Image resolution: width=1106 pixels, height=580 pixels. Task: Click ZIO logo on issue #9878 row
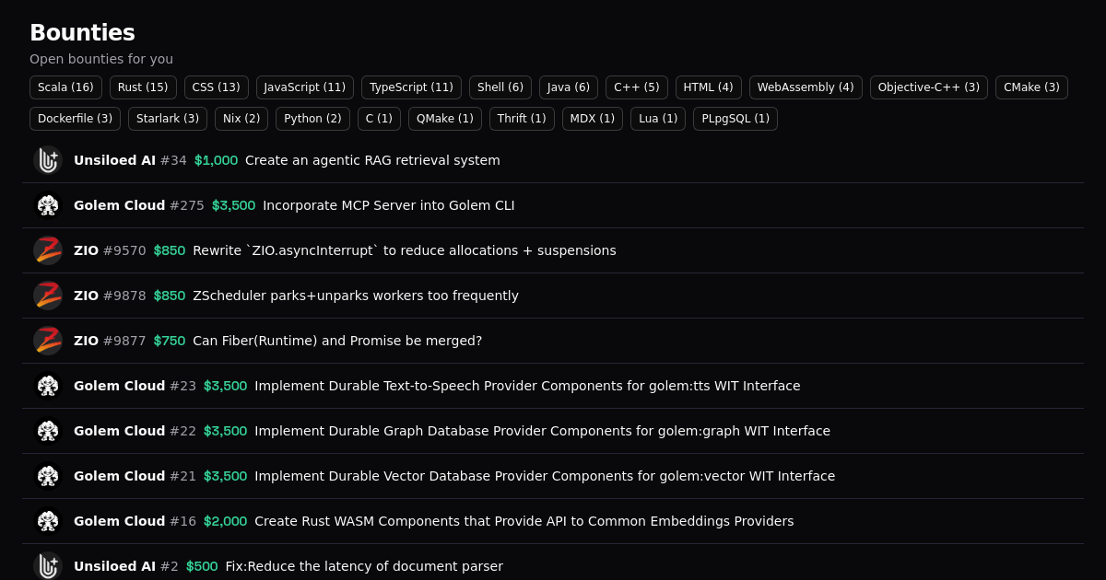[x=48, y=296]
